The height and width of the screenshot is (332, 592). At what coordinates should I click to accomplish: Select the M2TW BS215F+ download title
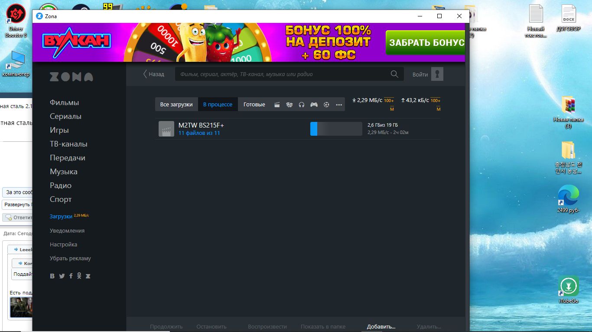[x=201, y=125]
